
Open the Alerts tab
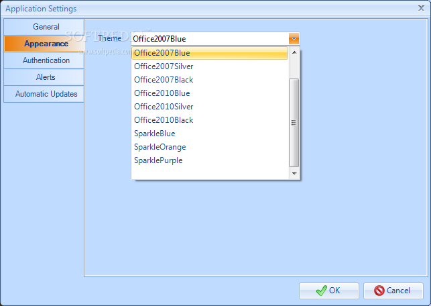click(44, 77)
